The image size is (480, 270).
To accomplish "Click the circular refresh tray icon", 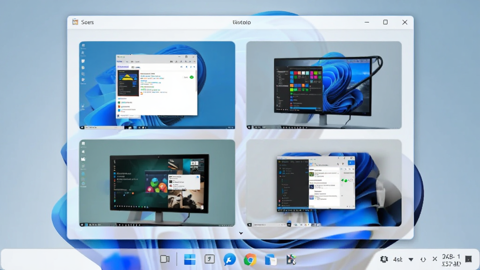I will 423,260.
